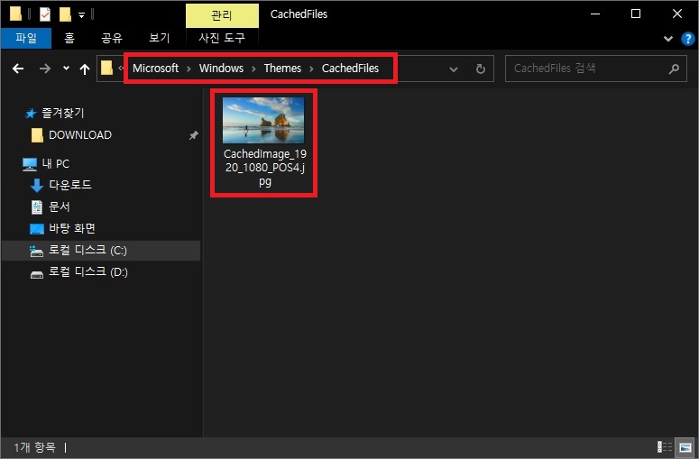
Task: Click New folder quick access toolbar icon
Action: [66, 14]
